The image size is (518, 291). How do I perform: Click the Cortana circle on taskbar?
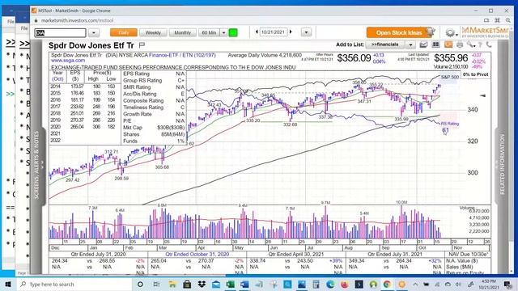[140, 284]
